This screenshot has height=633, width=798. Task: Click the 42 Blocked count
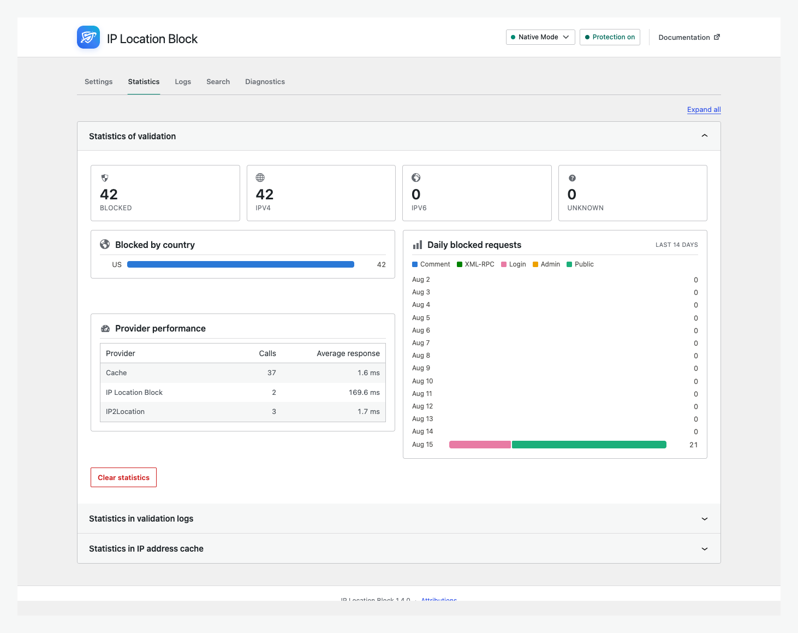point(109,194)
